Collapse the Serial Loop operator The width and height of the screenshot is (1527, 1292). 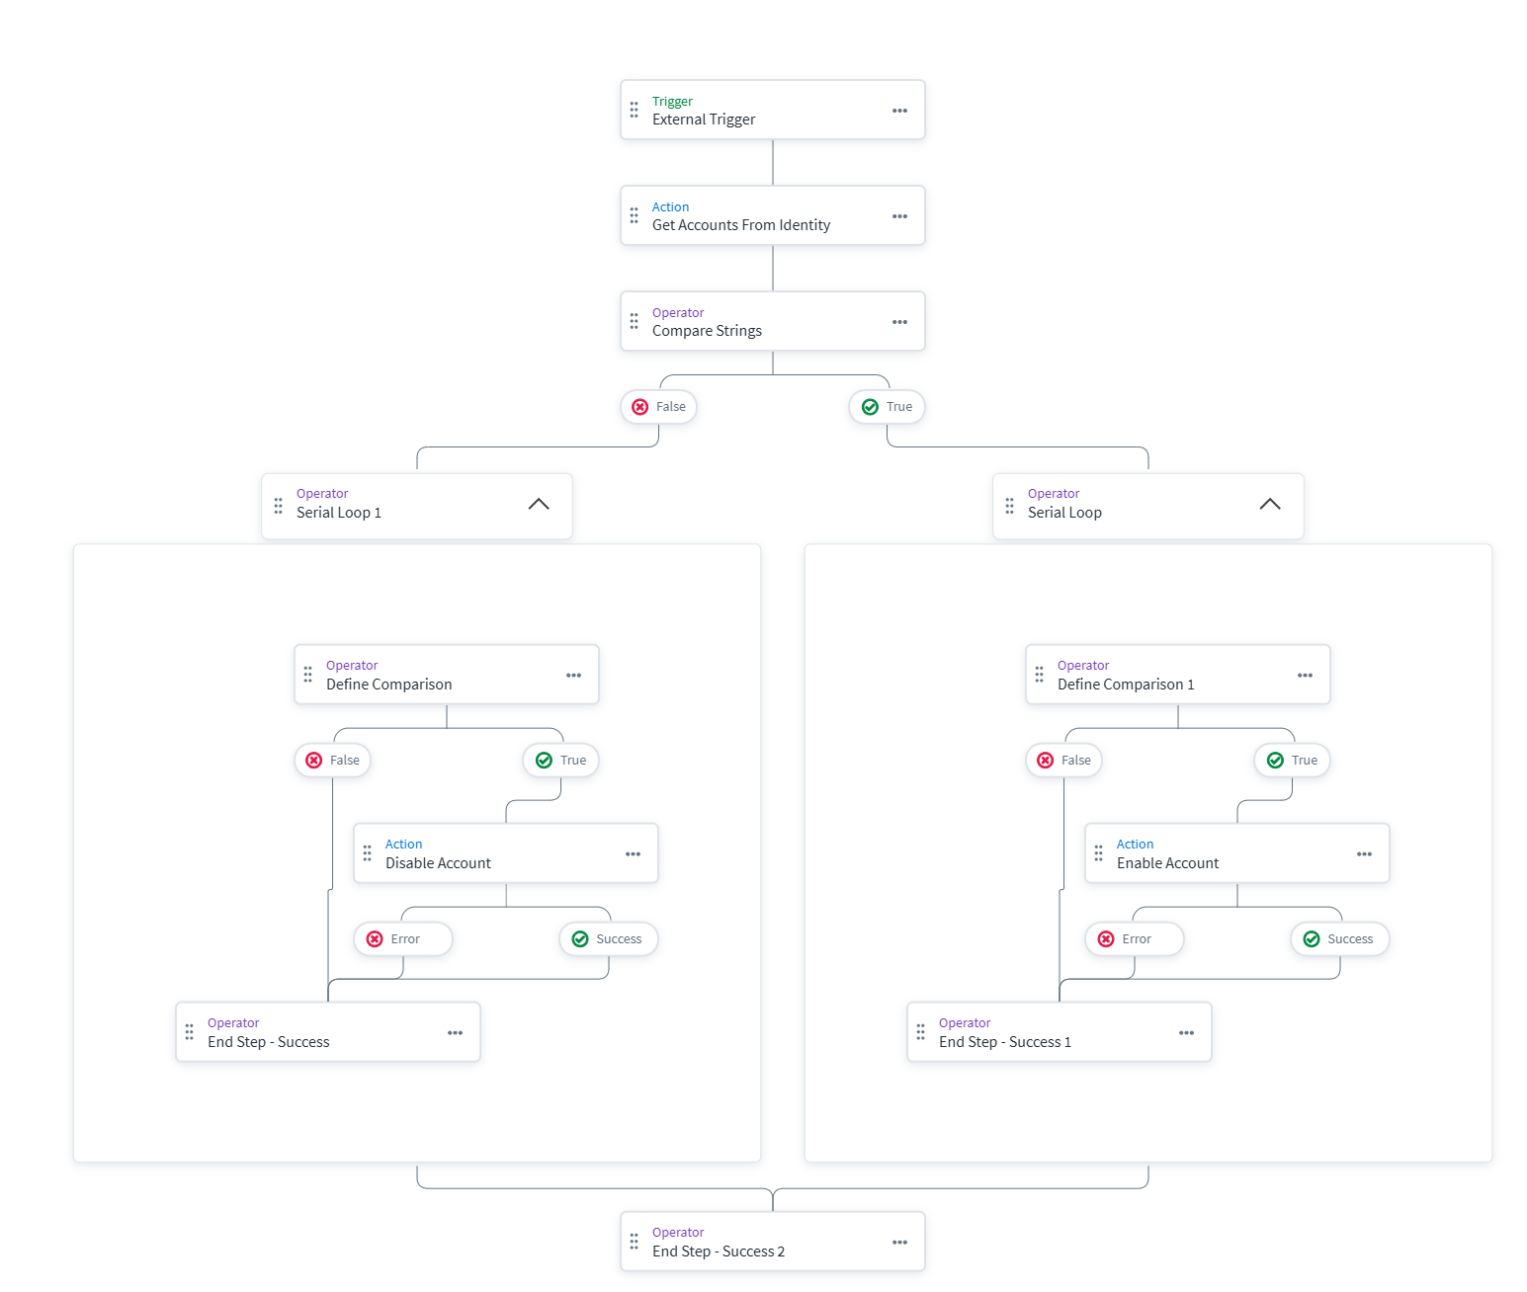(x=1270, y=505)
